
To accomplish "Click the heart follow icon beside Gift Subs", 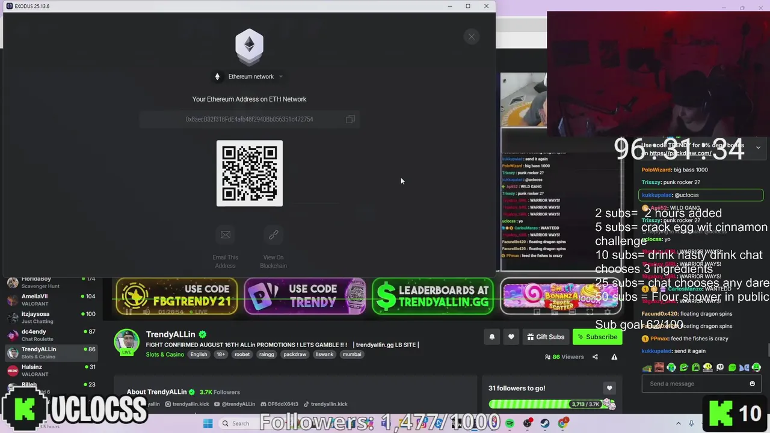I will coord(511,337).
